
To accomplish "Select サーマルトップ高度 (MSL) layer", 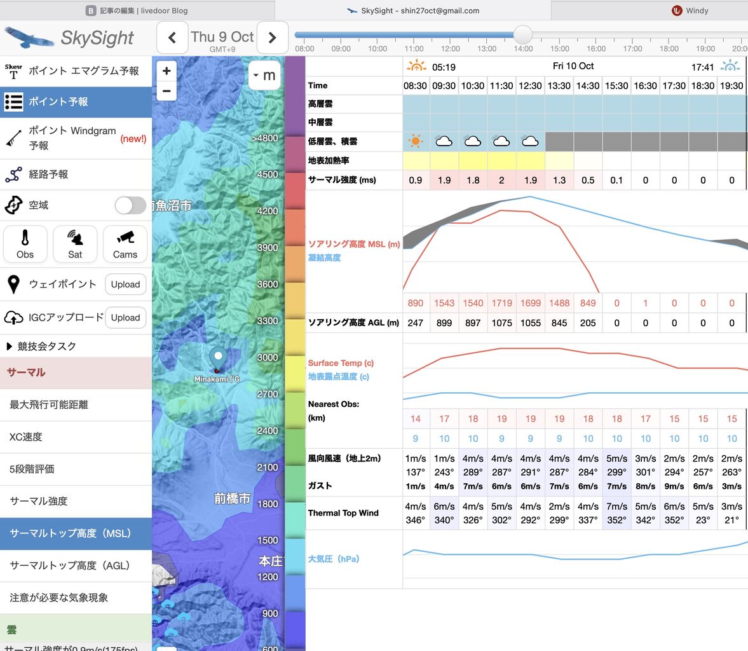I will [x=76, y=533].
